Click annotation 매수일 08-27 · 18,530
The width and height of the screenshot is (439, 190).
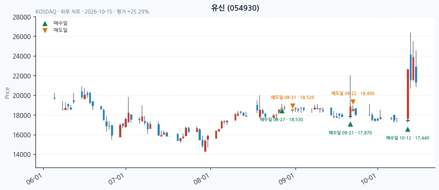coord(281,119)
